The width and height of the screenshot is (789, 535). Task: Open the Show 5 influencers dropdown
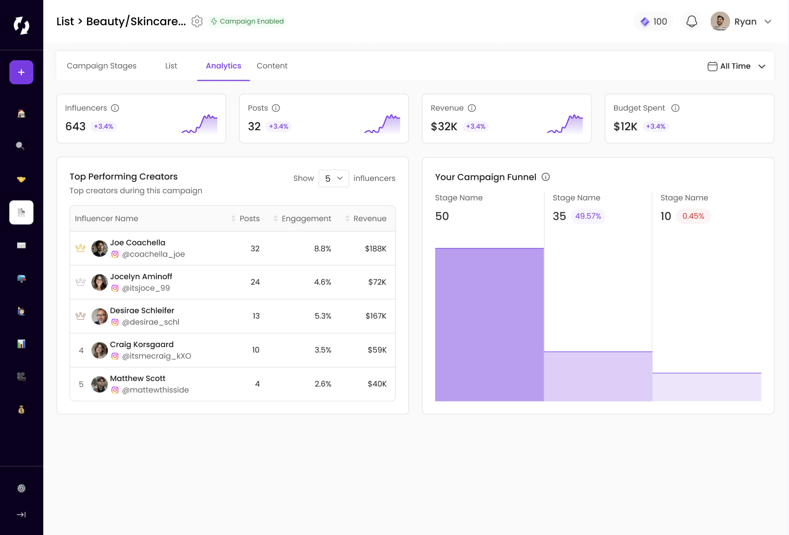click(x=333, y=178)
